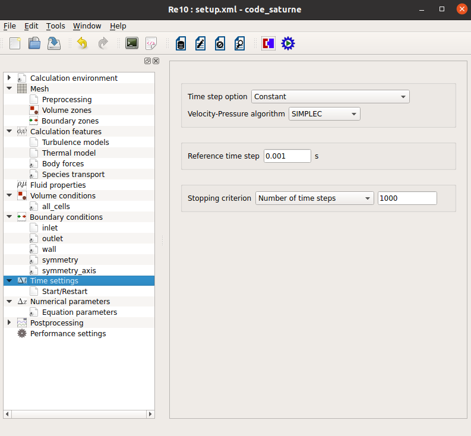Image resolution: width=471 pixels, height=436 pixels.
Task: Select Turbulence models in the tree
Action: [75, 143]
